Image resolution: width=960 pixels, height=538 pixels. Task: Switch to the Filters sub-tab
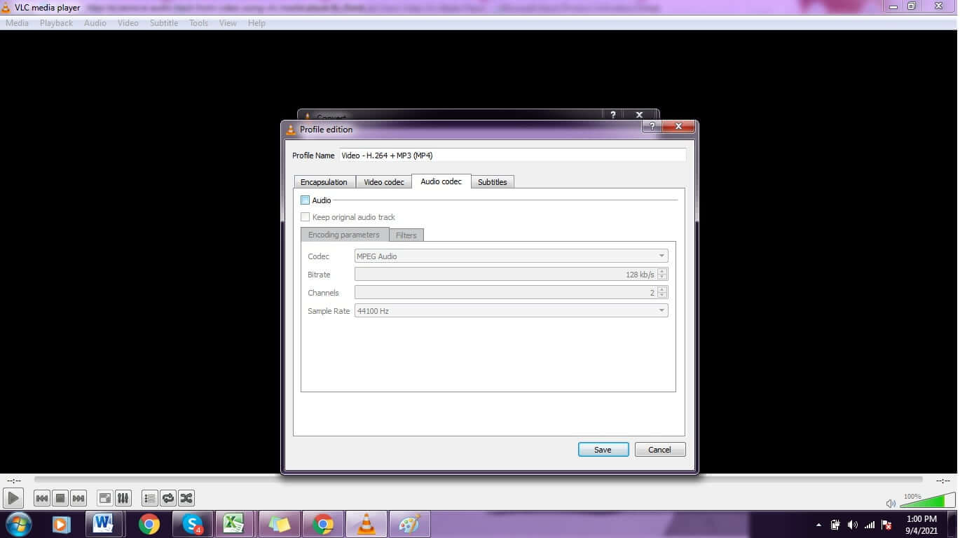point(406,235)
